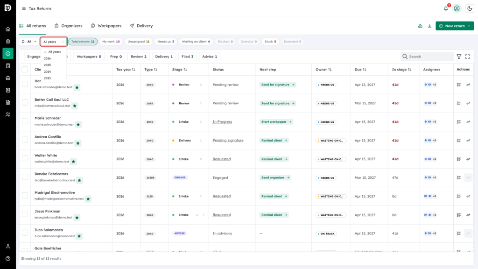Filter by the Review 2 stage chip

tap(139, 57)
